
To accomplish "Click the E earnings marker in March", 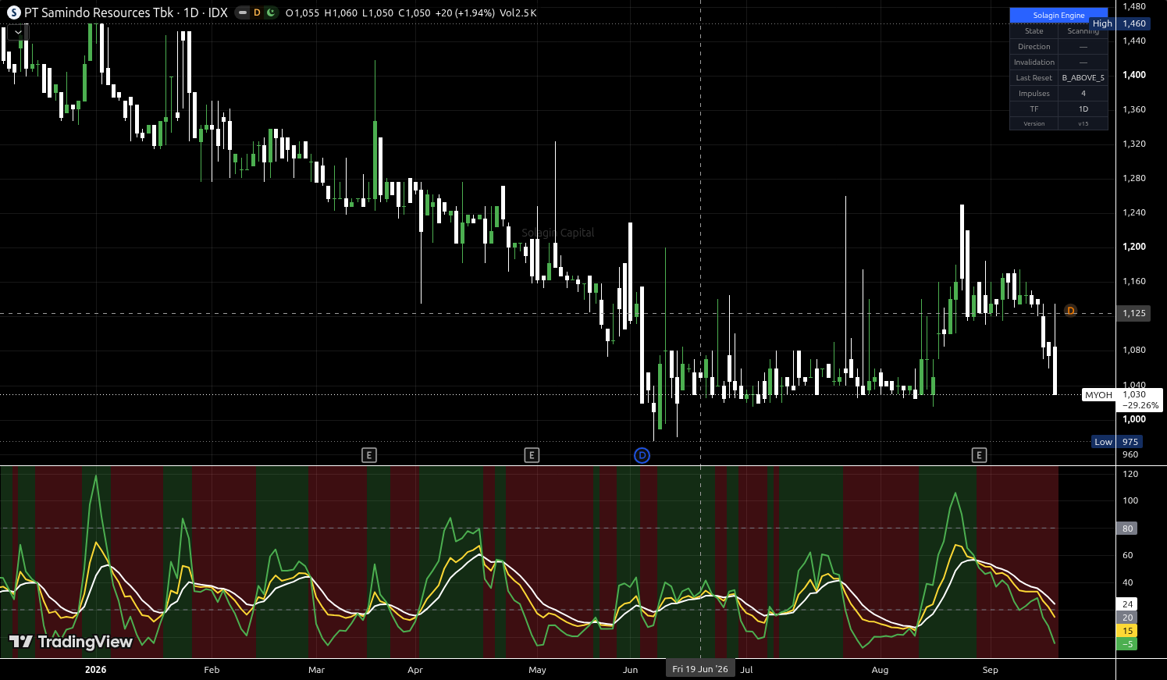I will 369,455.
